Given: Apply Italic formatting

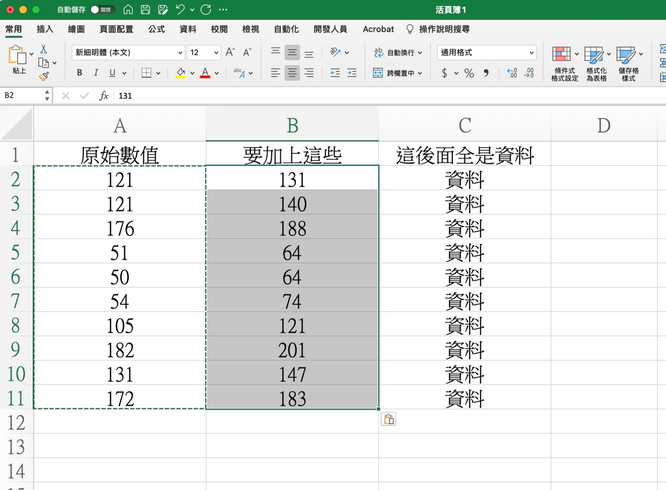Looking at the screenshot, I should (x=95, y=73).
